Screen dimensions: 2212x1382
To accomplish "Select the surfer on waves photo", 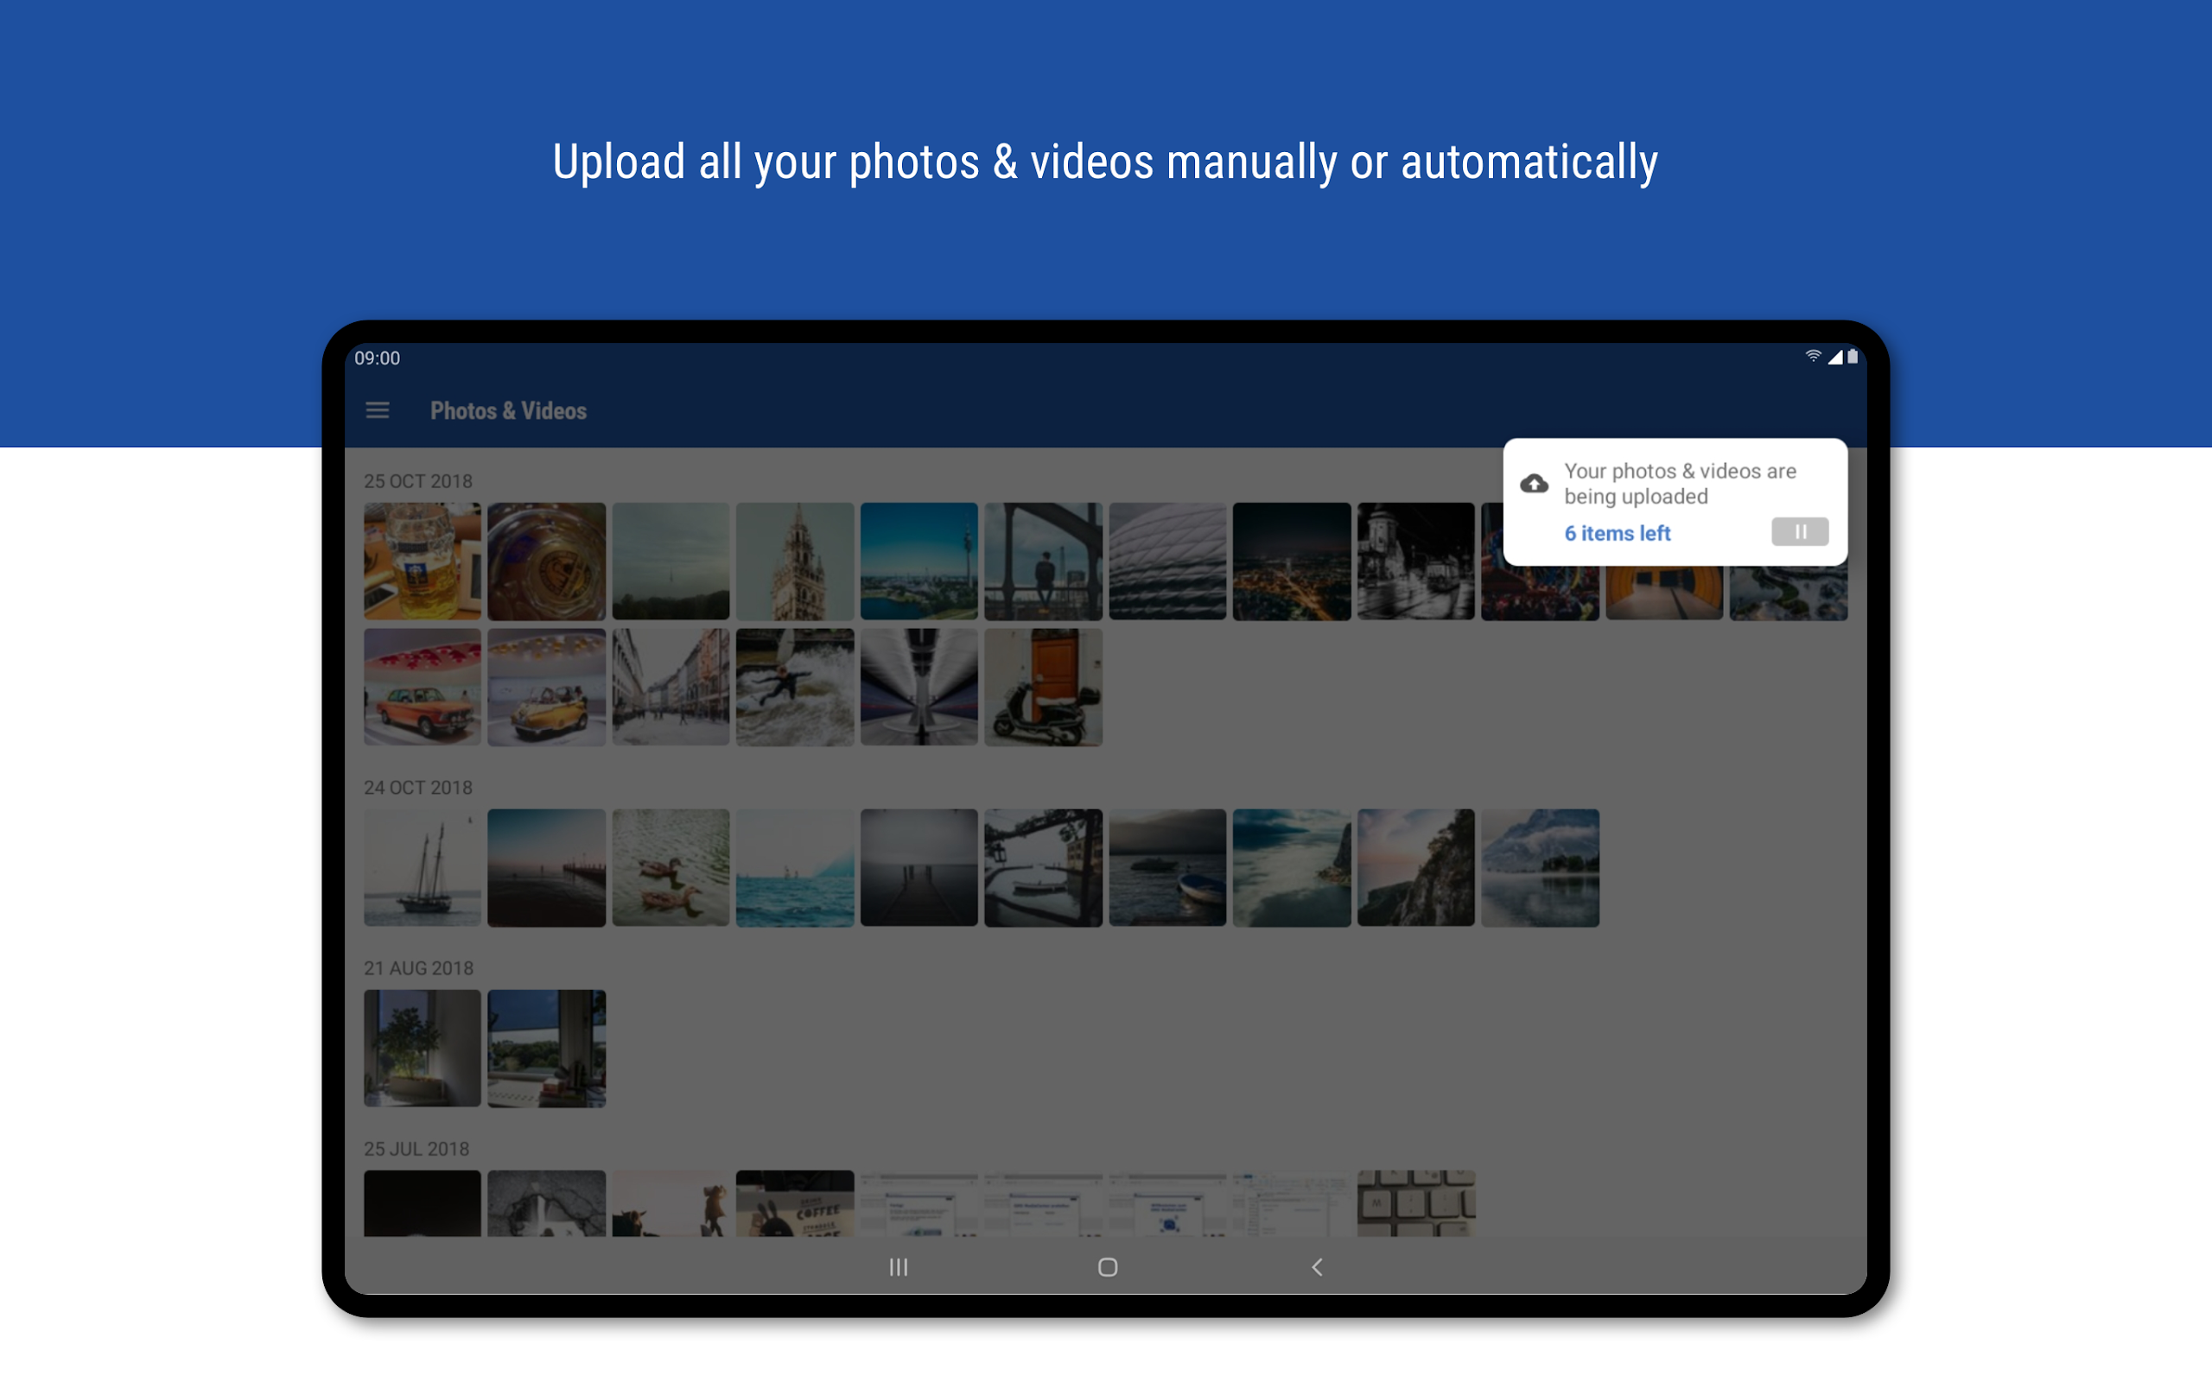I will [795, 687].
